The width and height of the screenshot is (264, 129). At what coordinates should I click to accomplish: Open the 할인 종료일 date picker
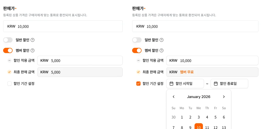click(229, 84)
